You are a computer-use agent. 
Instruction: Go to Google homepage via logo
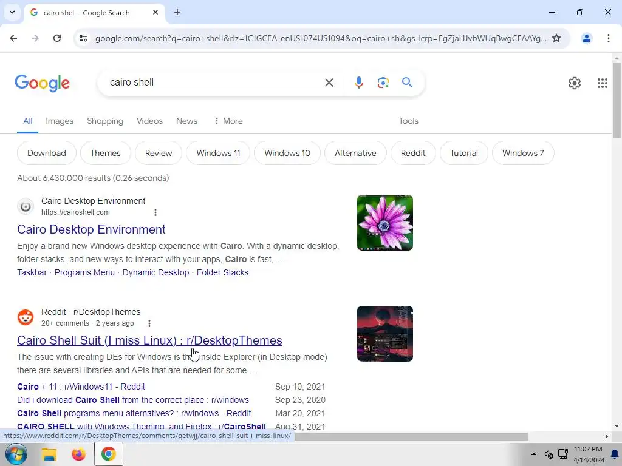[x=43, y=83]
